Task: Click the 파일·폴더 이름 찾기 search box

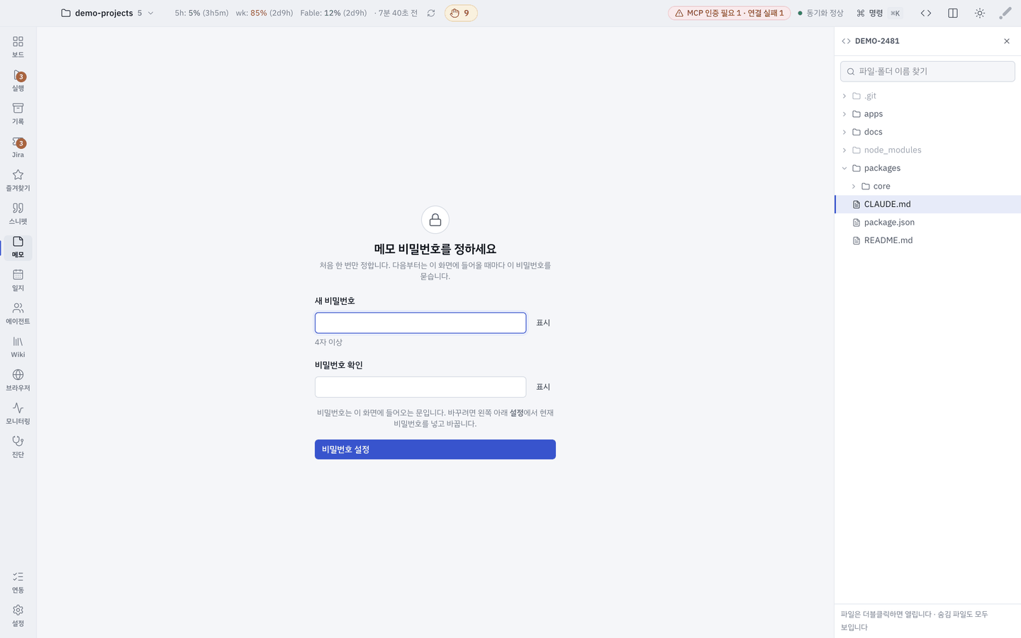Action: (x=927, y=72)
